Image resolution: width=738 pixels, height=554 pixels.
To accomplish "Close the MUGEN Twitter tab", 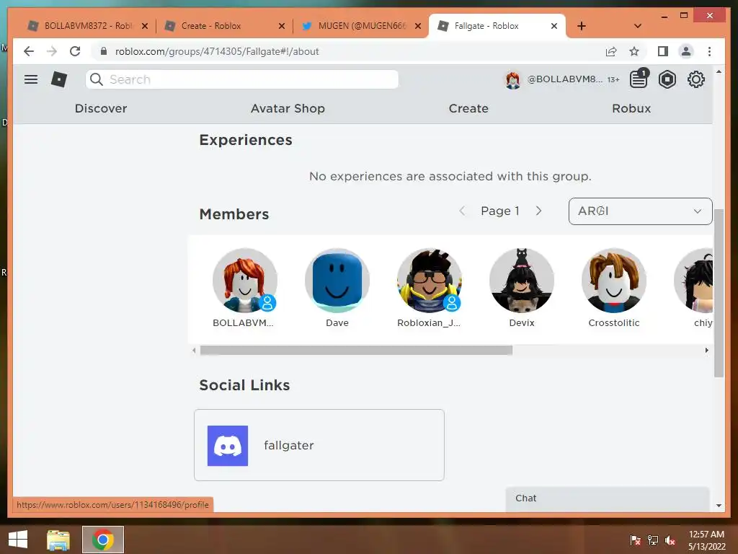I will (417, 26).
